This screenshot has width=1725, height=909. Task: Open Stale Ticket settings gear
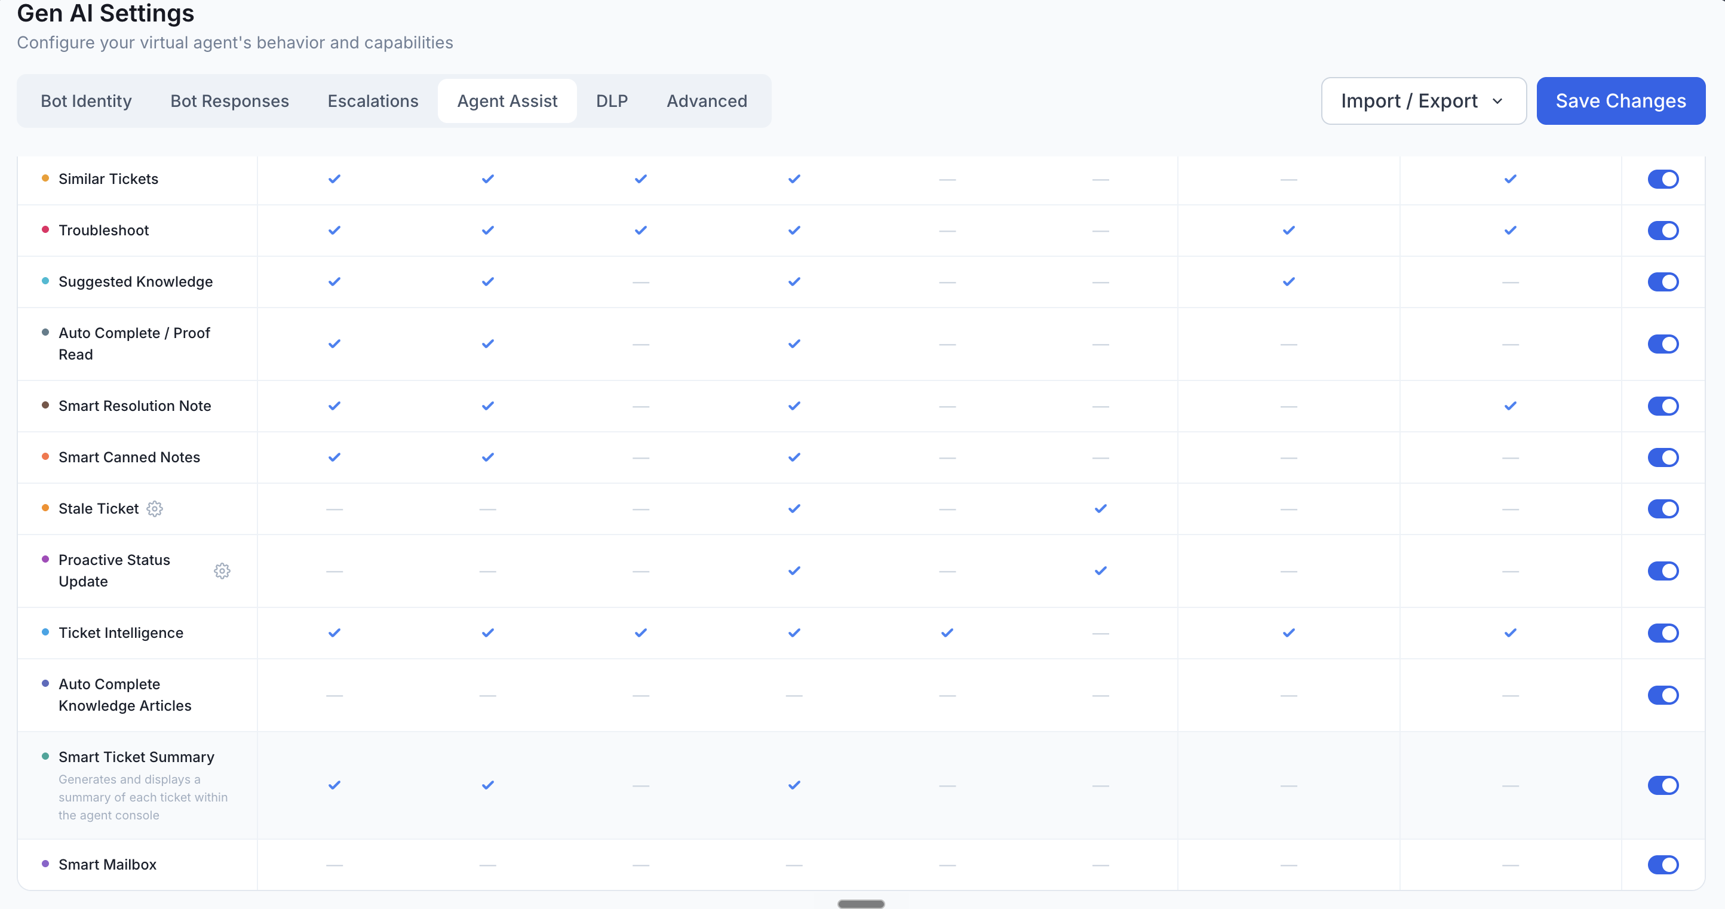[x=155, y=509]
